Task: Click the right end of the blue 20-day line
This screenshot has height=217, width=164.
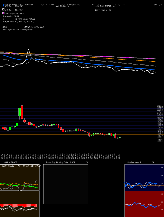Action: pyautogui.click(x=155, y=70)
